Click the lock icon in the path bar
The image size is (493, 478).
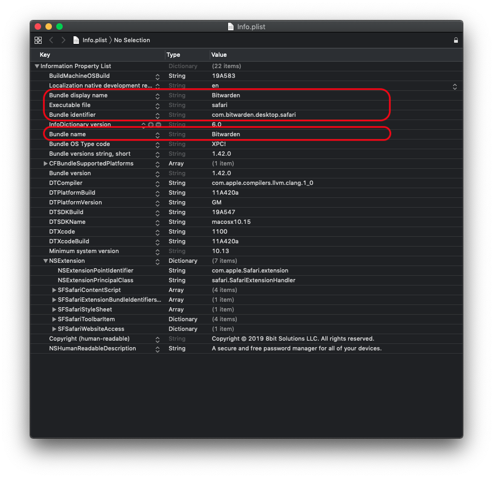tap(456, 40)
